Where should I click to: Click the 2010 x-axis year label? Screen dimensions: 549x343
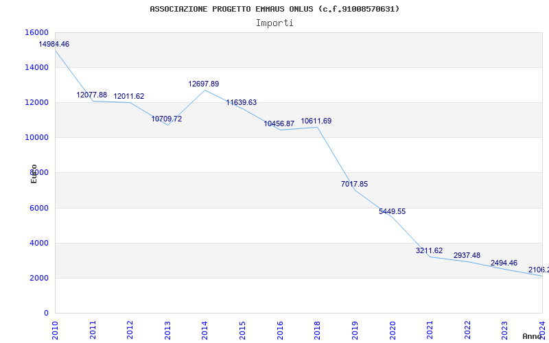(56, 330)
